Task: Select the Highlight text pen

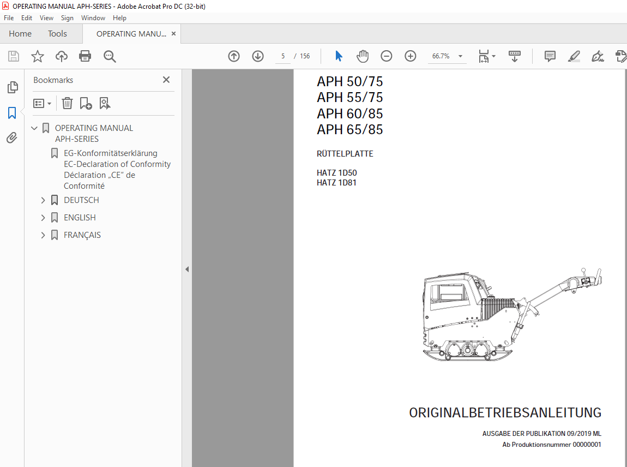Action: coord(574,56)
